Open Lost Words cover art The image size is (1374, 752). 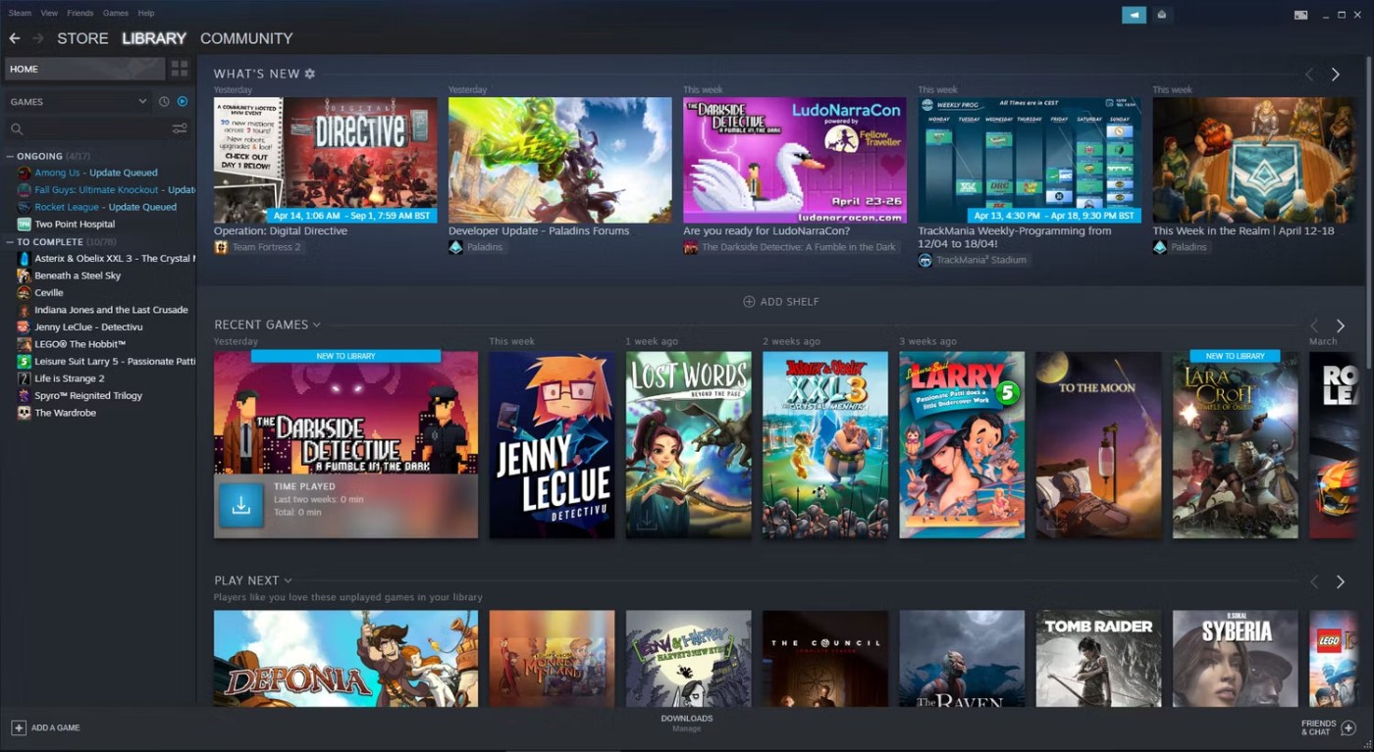click(x=689, y=445)
